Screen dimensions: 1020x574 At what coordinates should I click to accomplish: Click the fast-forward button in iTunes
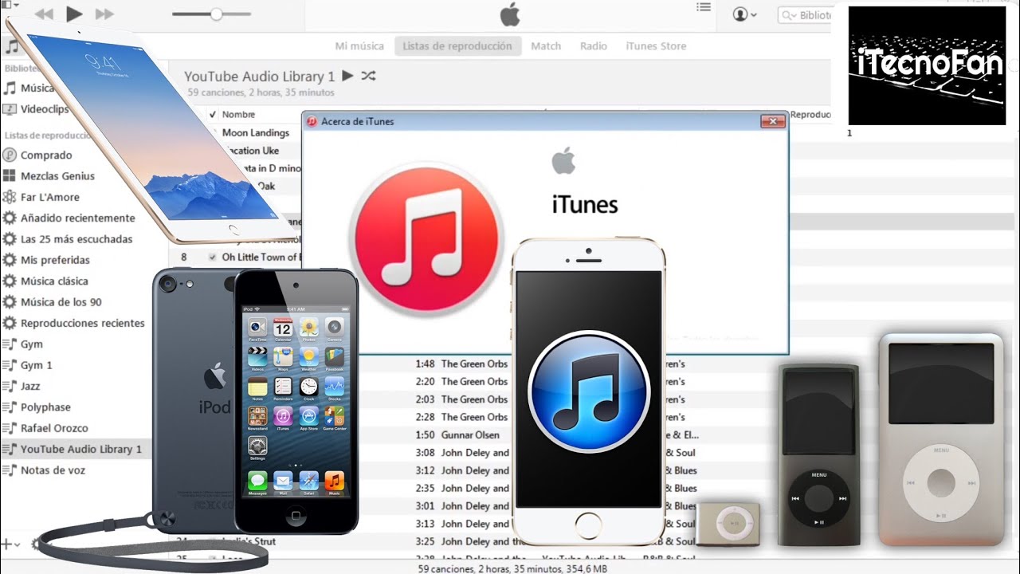click(x=104, y=14)
